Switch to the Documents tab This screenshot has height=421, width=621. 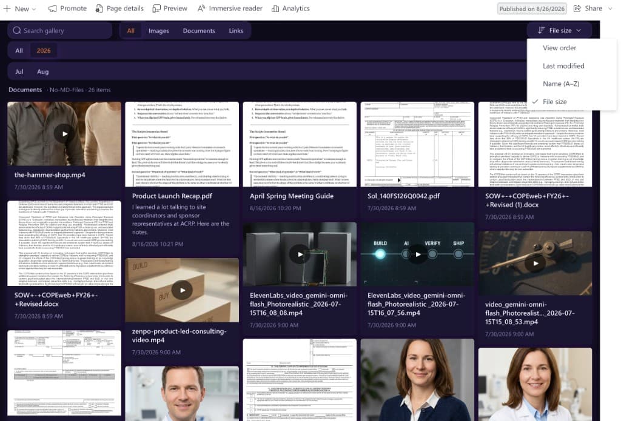pyautogui.click(x=199, y=30)
